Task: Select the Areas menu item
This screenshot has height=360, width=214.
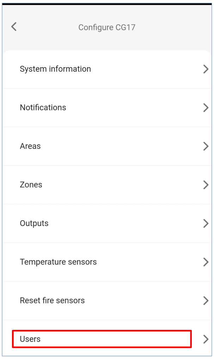Action: point(30,146)
